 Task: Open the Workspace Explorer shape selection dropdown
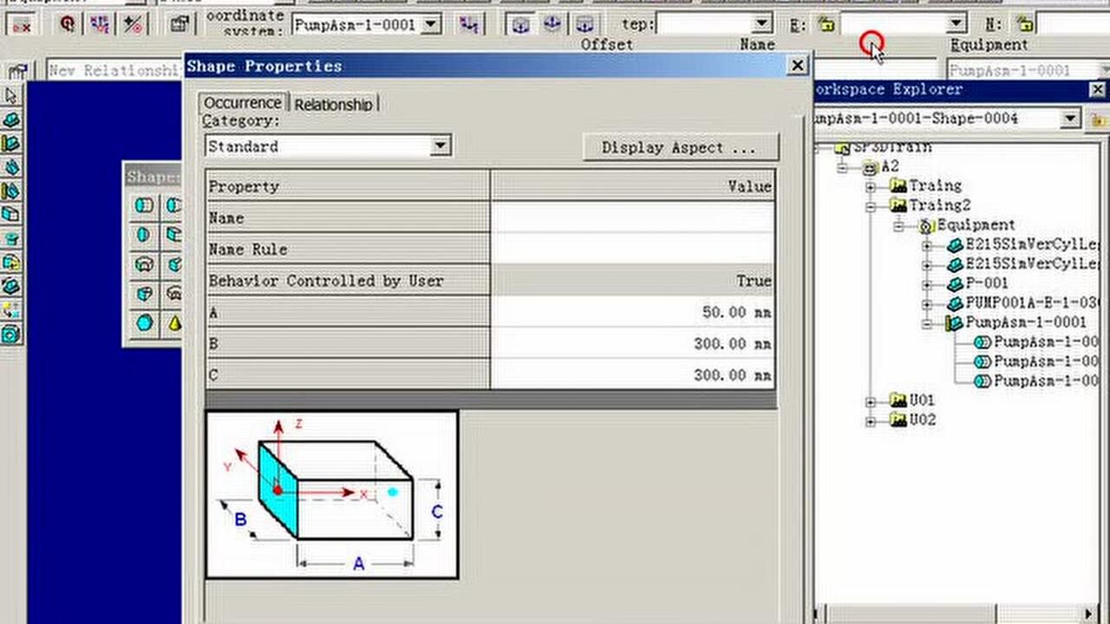(1070, 118)
